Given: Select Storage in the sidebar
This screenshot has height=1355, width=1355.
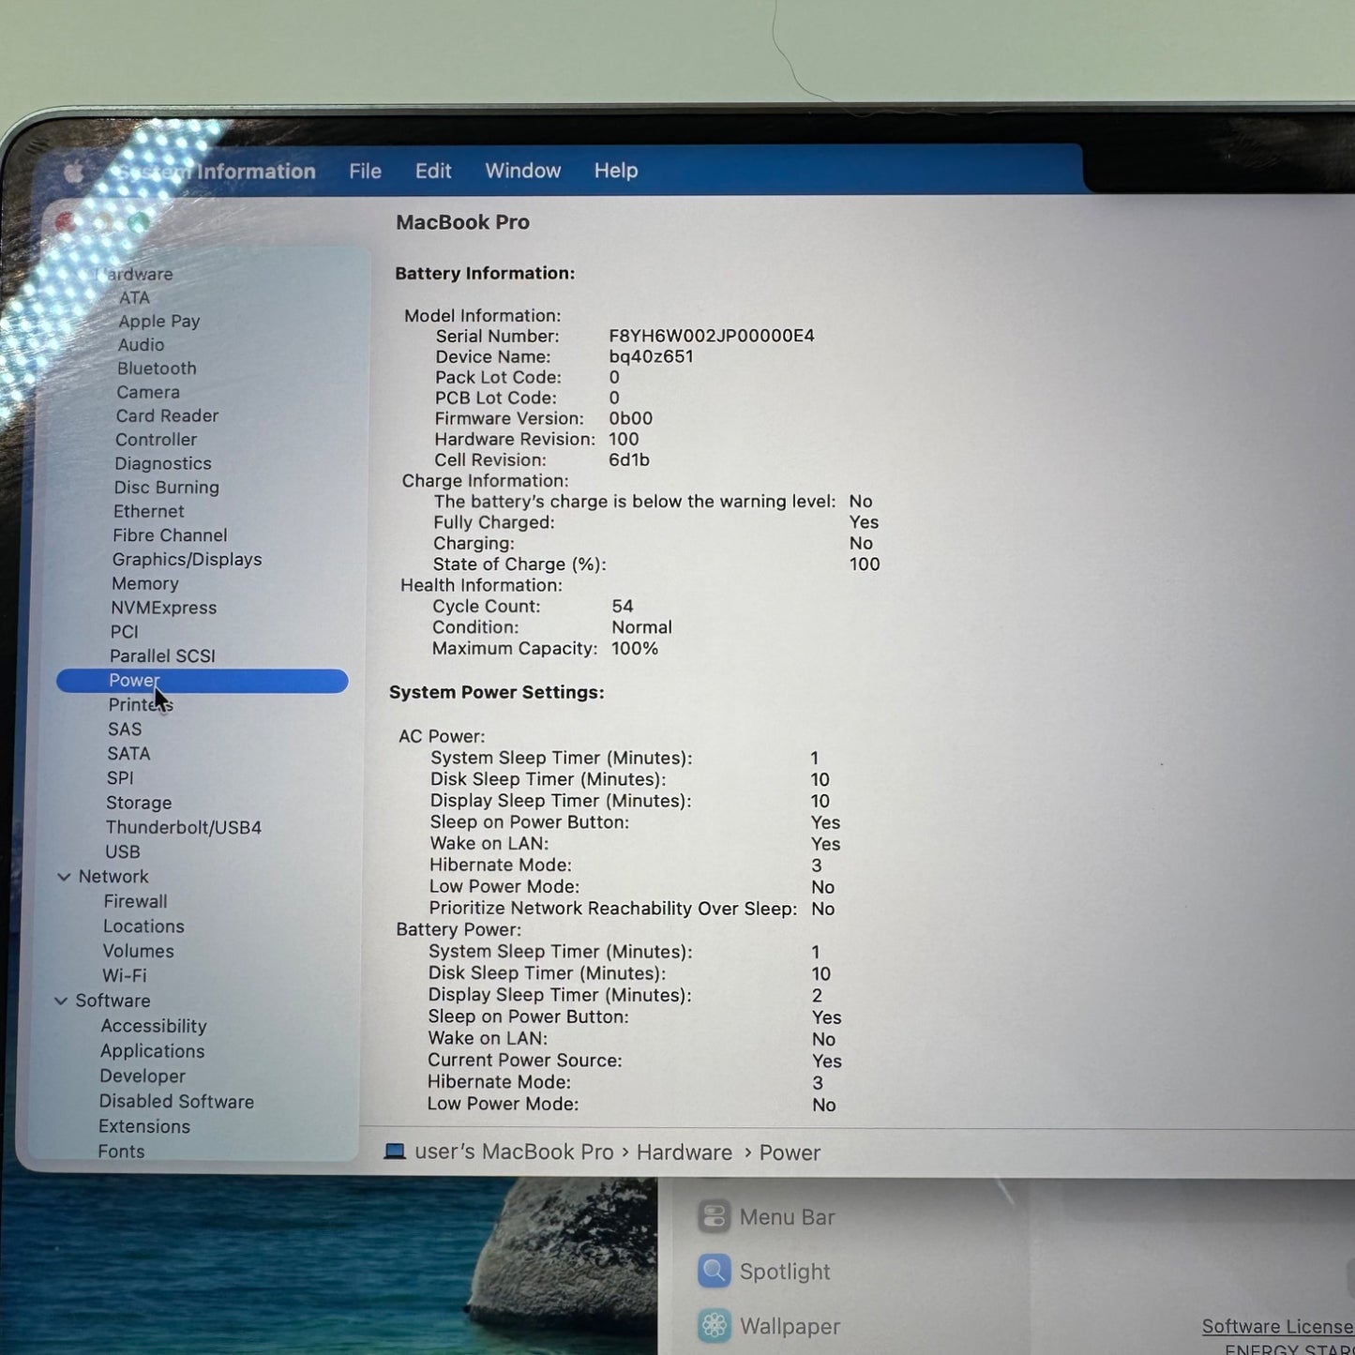Looking at the screenshot, I should [x=139, y=803].
